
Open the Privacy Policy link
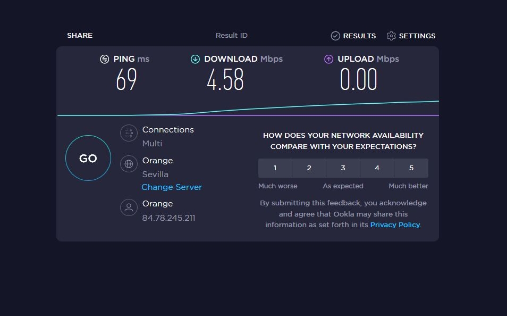point(395,224)
